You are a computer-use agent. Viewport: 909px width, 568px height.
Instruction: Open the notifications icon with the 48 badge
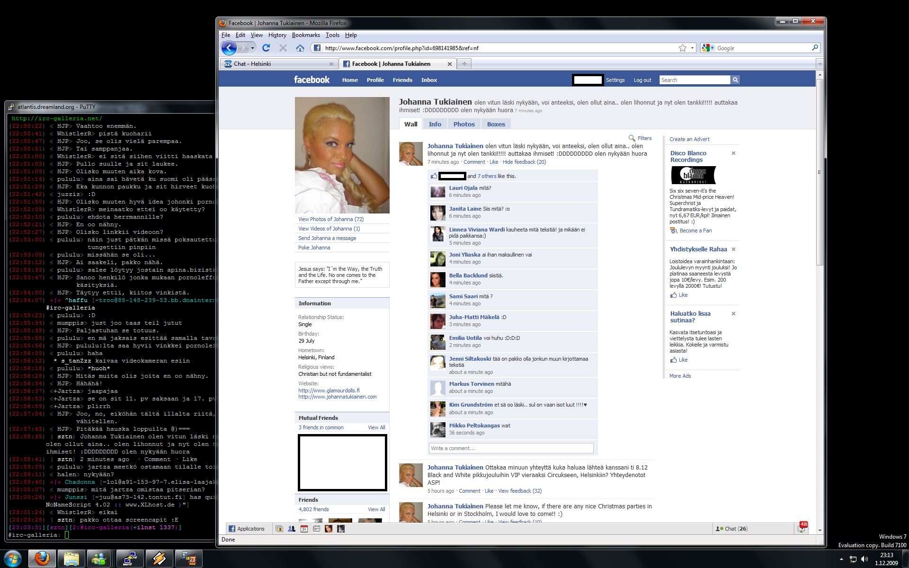[801, 529]
